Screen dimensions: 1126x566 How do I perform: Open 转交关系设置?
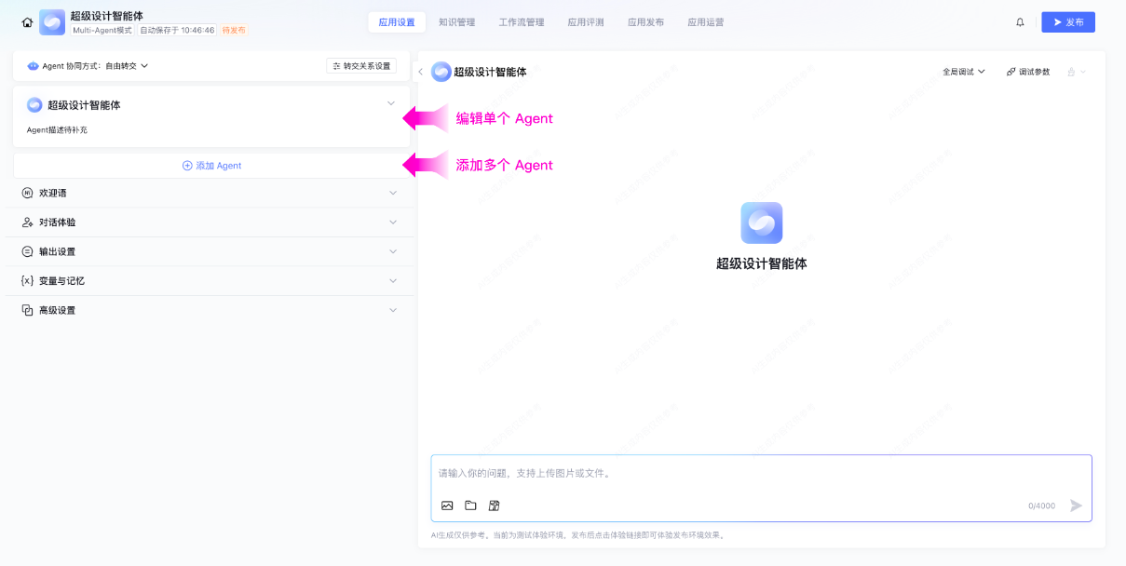[x=361, y=66]
